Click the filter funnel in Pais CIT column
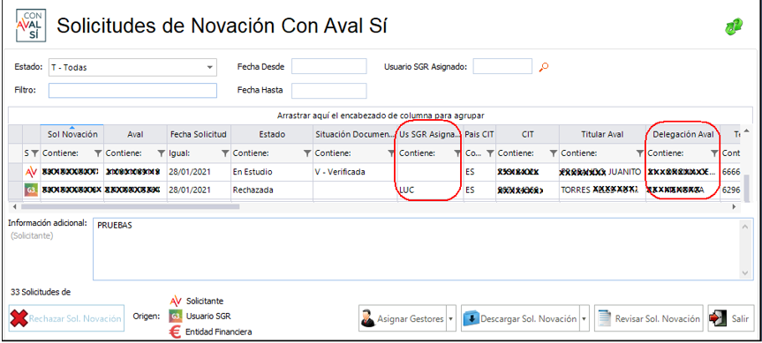This screenshot has height=343, width=762. (490, 153)
